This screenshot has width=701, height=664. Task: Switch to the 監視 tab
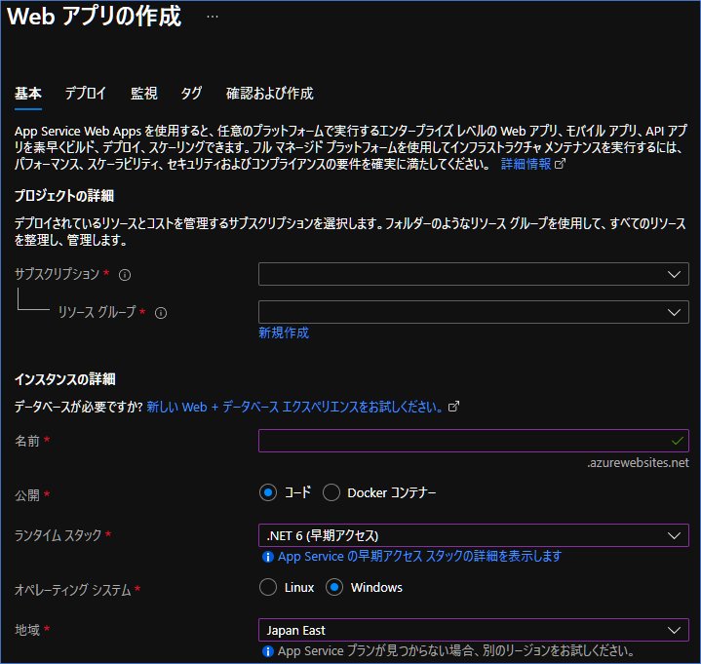(x=144, y=94)
